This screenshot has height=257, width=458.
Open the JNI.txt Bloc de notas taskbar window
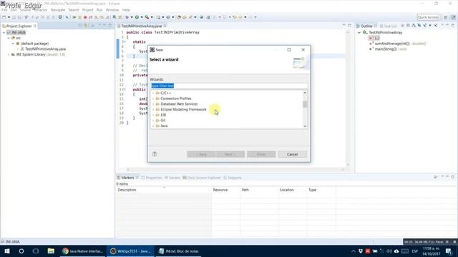178,251
